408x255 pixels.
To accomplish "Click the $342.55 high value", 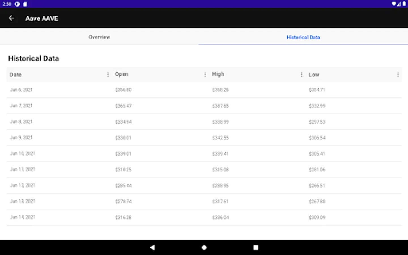I will [220, 138].
